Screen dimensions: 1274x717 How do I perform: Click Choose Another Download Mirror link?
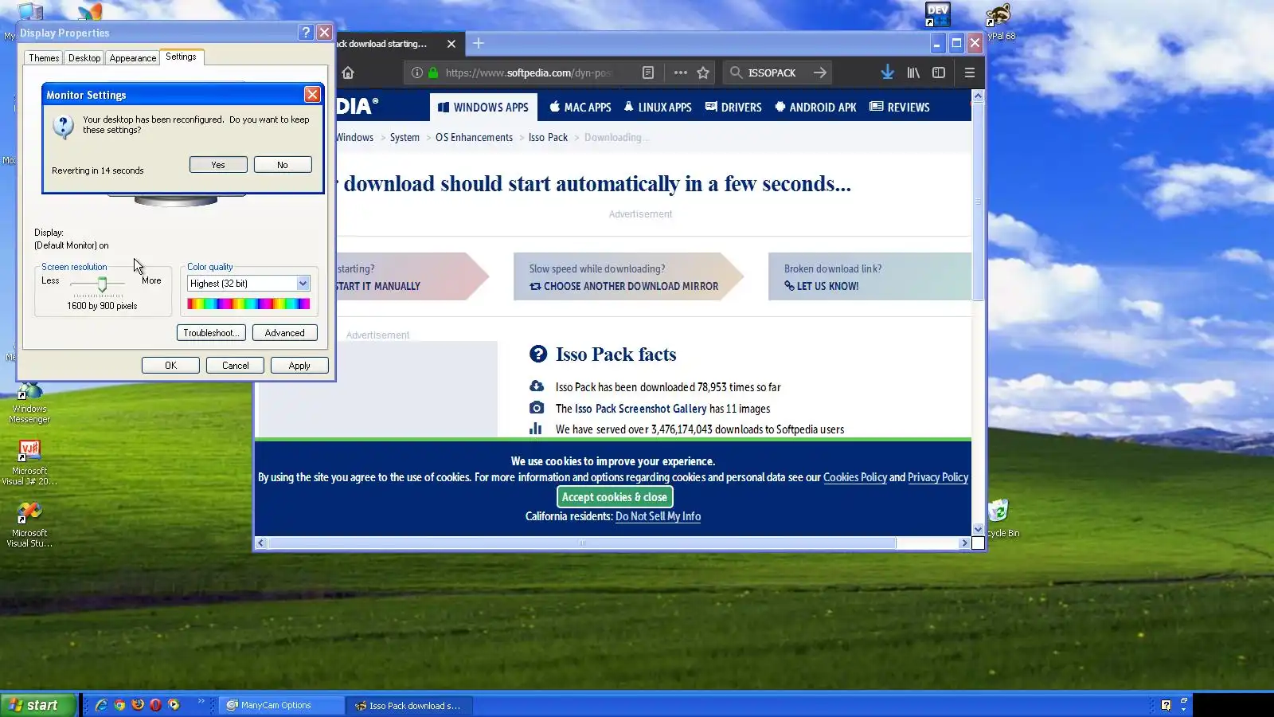(623, 286)
